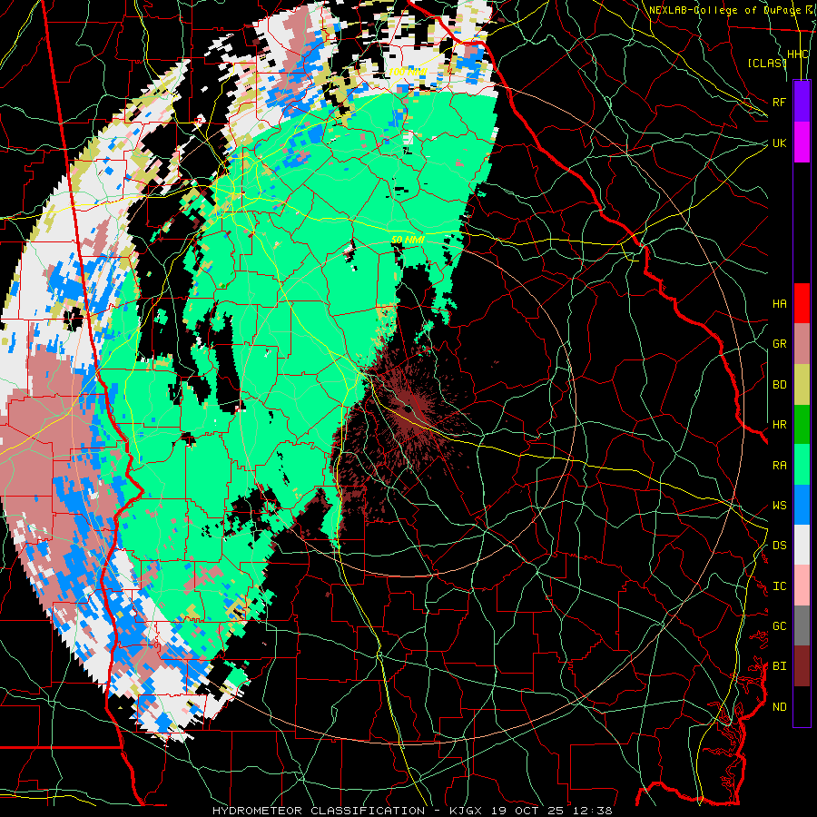Click the dusty pink GR legend swatch

[802, 344]
